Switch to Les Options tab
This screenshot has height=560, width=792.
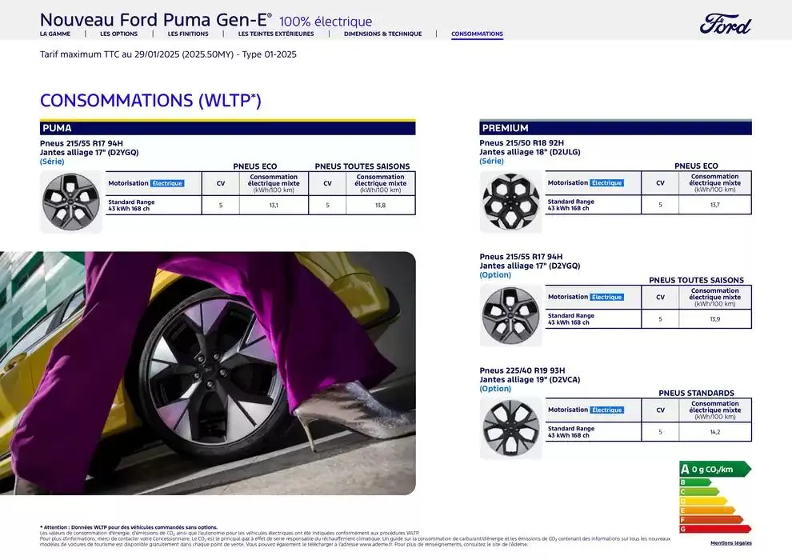click(118, 34)
